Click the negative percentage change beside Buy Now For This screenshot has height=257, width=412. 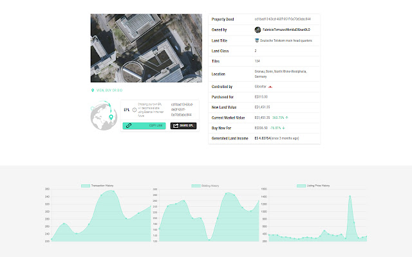(276, 128)
